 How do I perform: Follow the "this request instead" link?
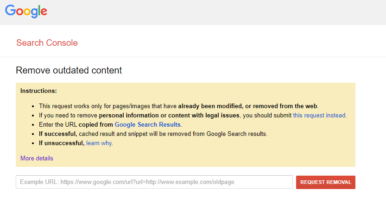(319, 115)
